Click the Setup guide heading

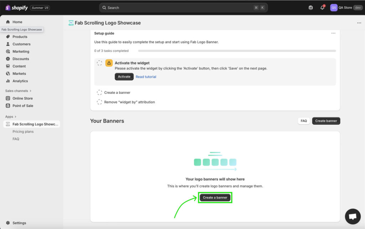pos(104,33)
